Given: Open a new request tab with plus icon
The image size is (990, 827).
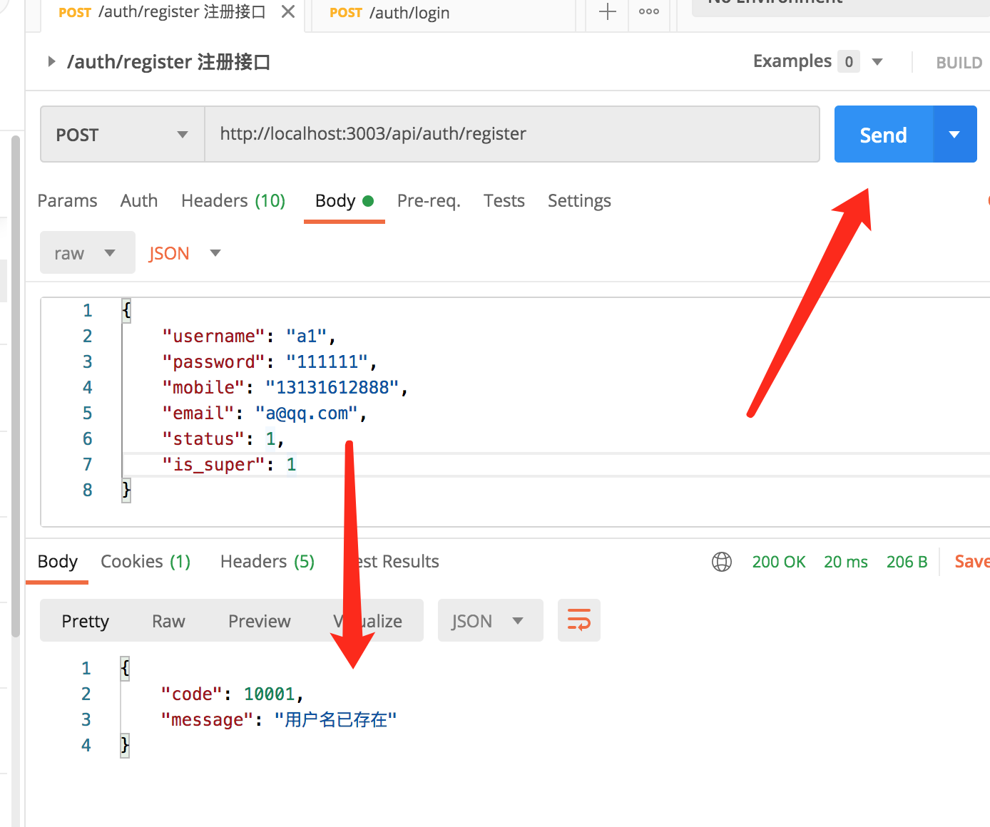Looking at the screenshot, I should point(607,12).
